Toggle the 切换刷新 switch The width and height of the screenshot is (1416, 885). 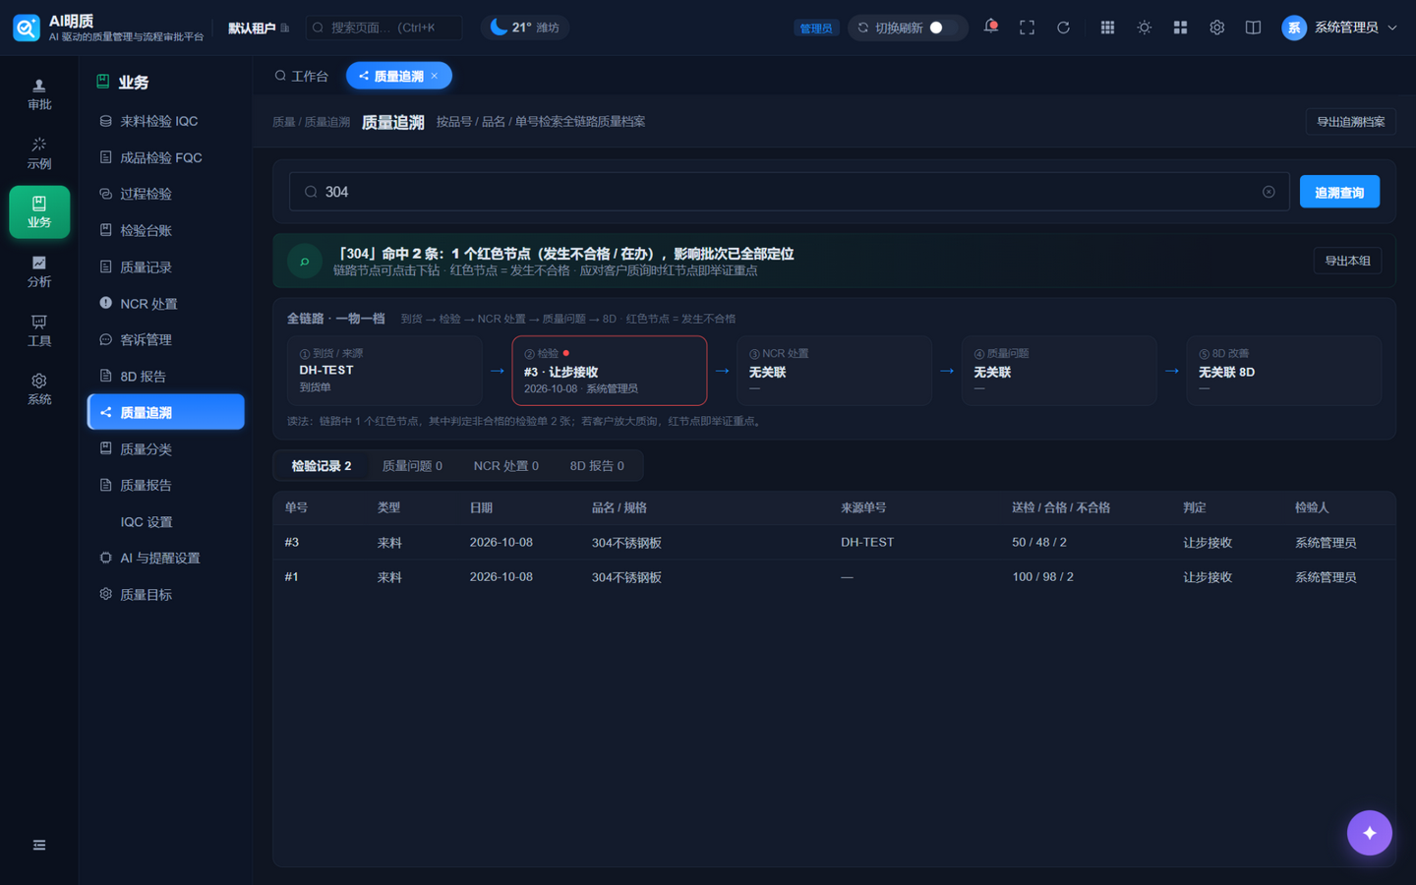(x=942, y=28)
